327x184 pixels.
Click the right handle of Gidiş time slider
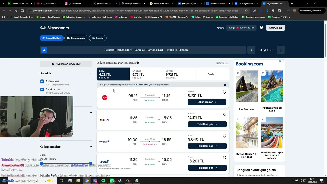pyautogui.click(x=91, y=163)
